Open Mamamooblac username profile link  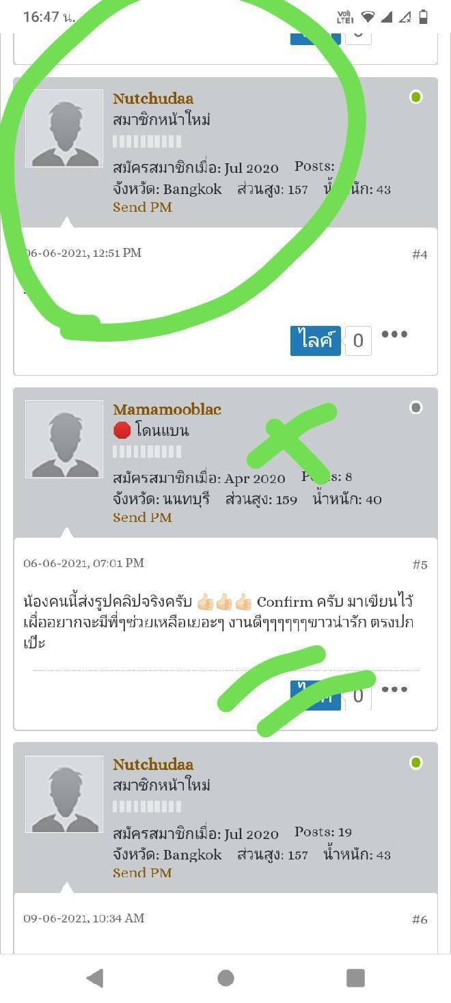point(167,409)
